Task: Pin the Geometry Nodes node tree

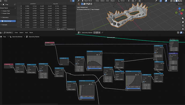Action: [102, 33]
